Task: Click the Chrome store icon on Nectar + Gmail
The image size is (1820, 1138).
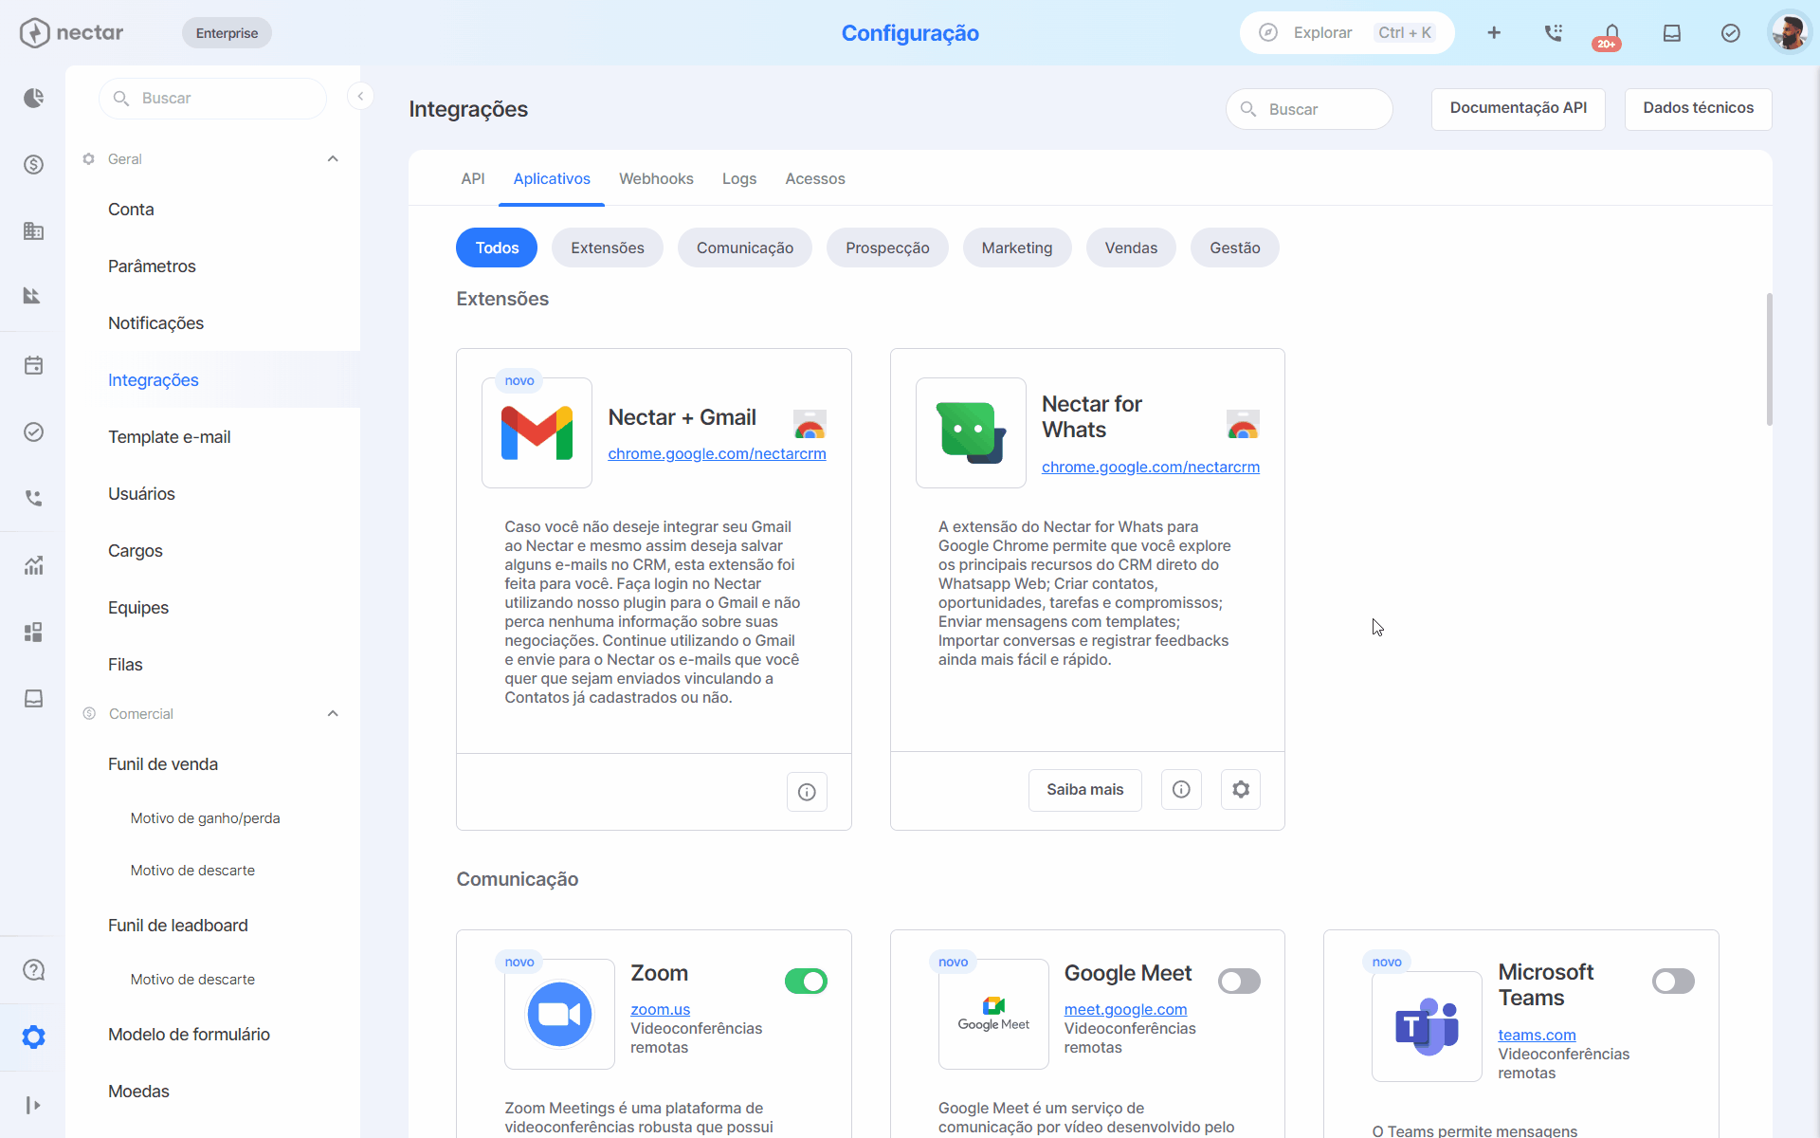Action: (810, 423)
